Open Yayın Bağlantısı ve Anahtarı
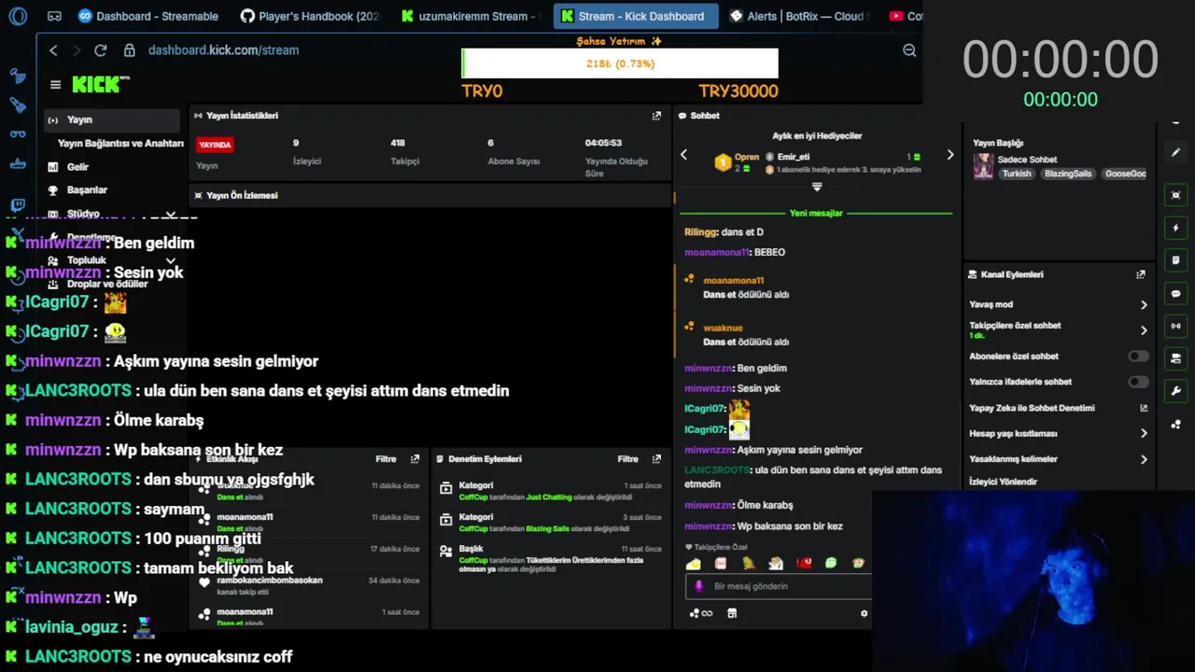Viewport: 1195px width, 672px height. coord(120,144)
